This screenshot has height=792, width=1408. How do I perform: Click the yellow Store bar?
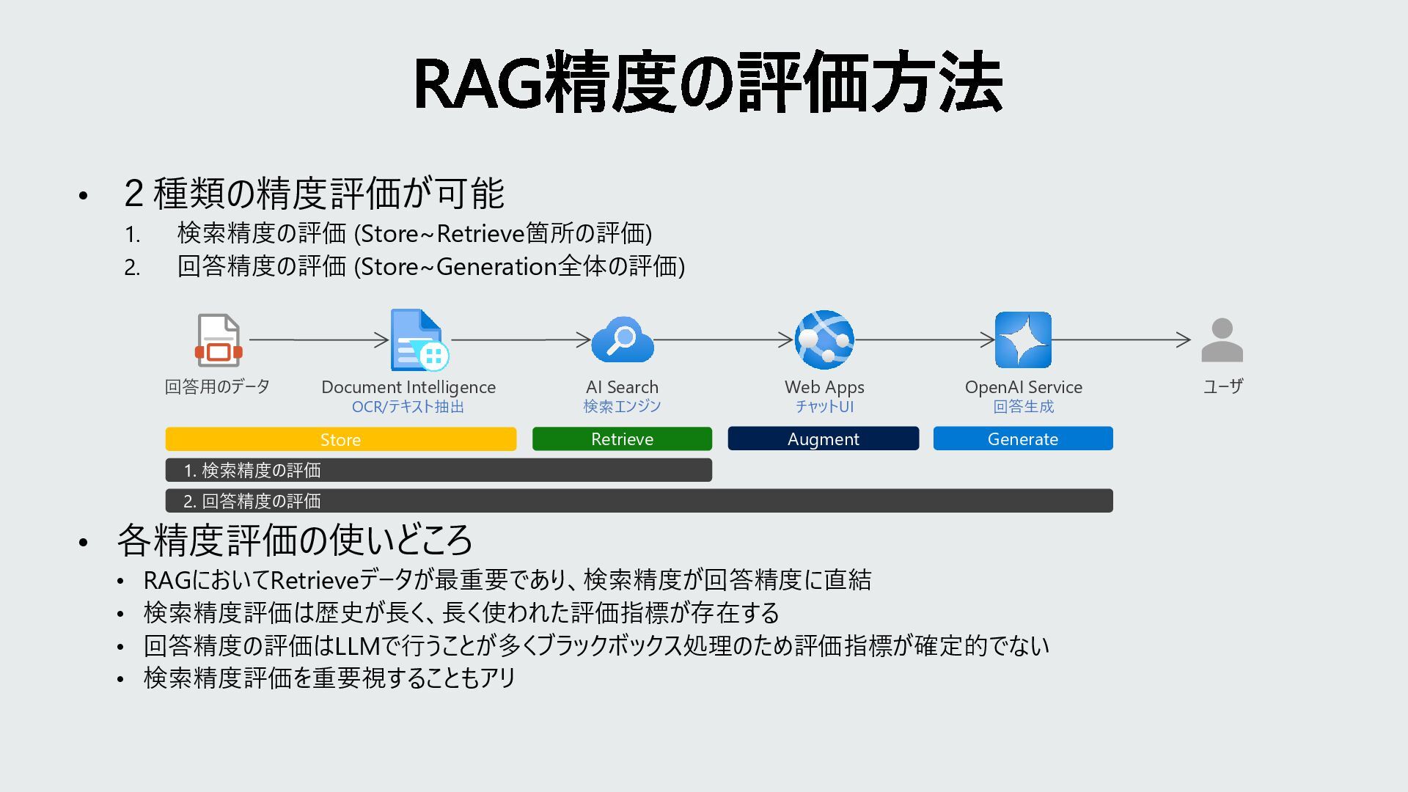pos(340,439)
